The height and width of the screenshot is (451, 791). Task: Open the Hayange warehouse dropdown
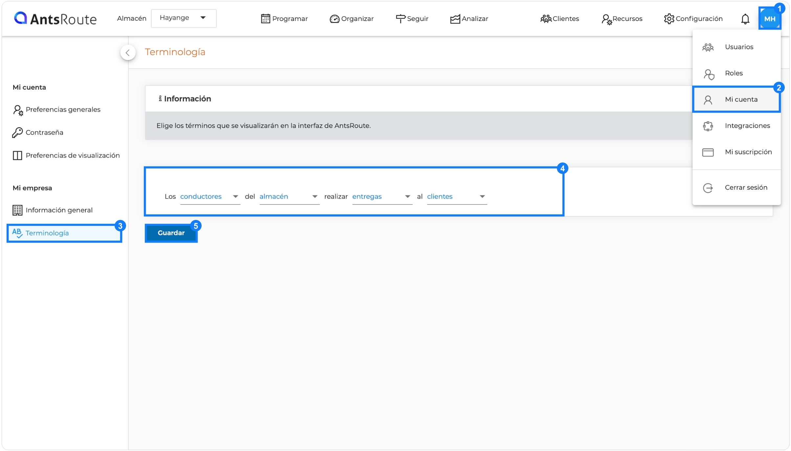184,18
